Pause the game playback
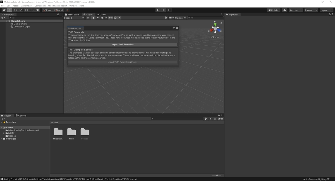335x181 pixels. (x=164, y=10)
